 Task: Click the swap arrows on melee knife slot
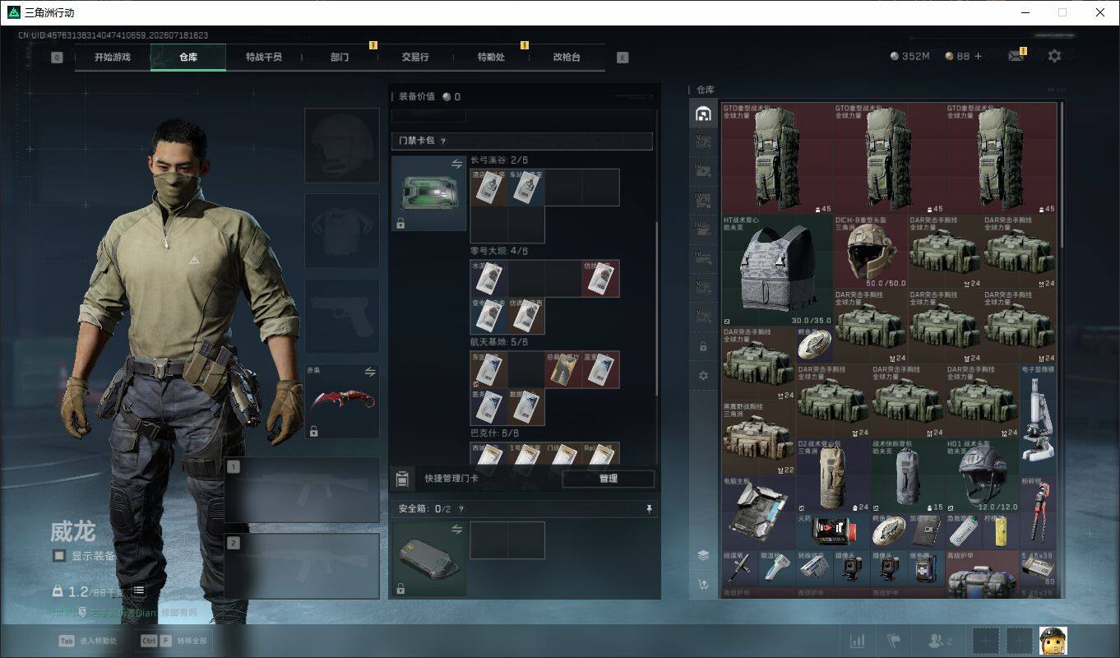369,372
